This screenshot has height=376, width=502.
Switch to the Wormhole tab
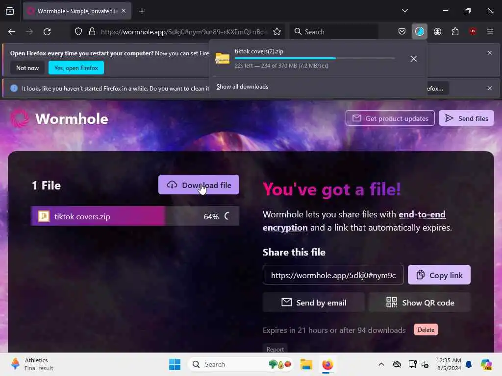[x=77, y=11]
